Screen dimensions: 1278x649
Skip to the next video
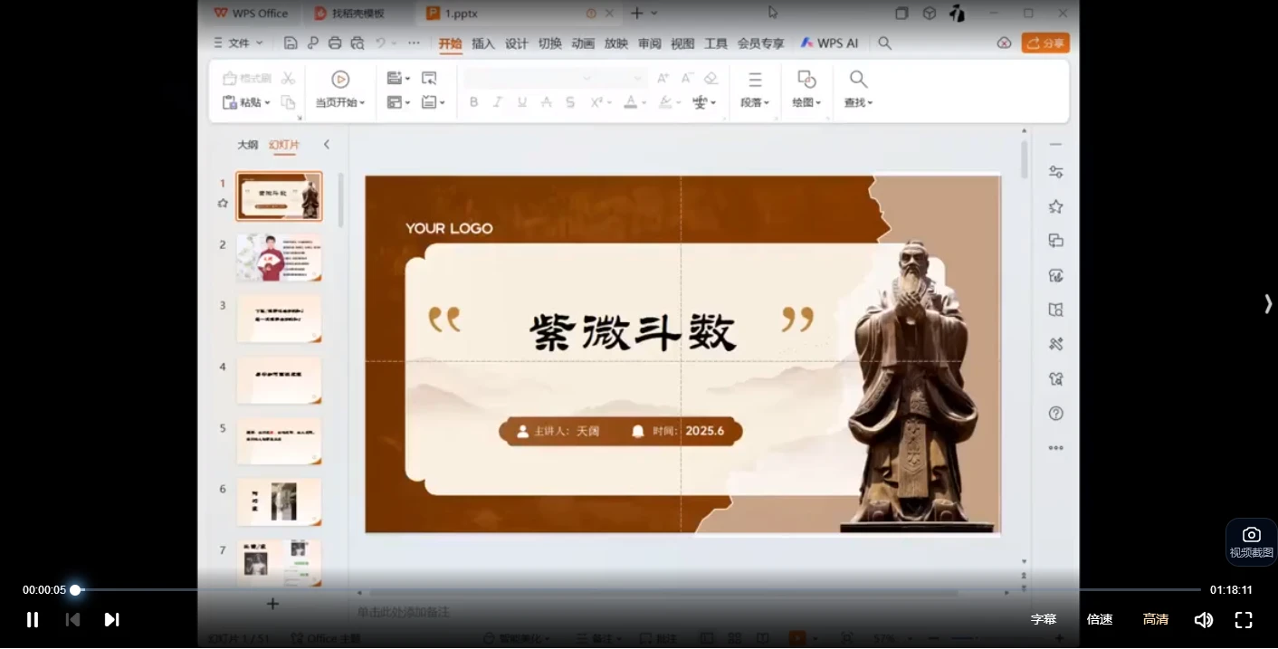click(111, 620)
